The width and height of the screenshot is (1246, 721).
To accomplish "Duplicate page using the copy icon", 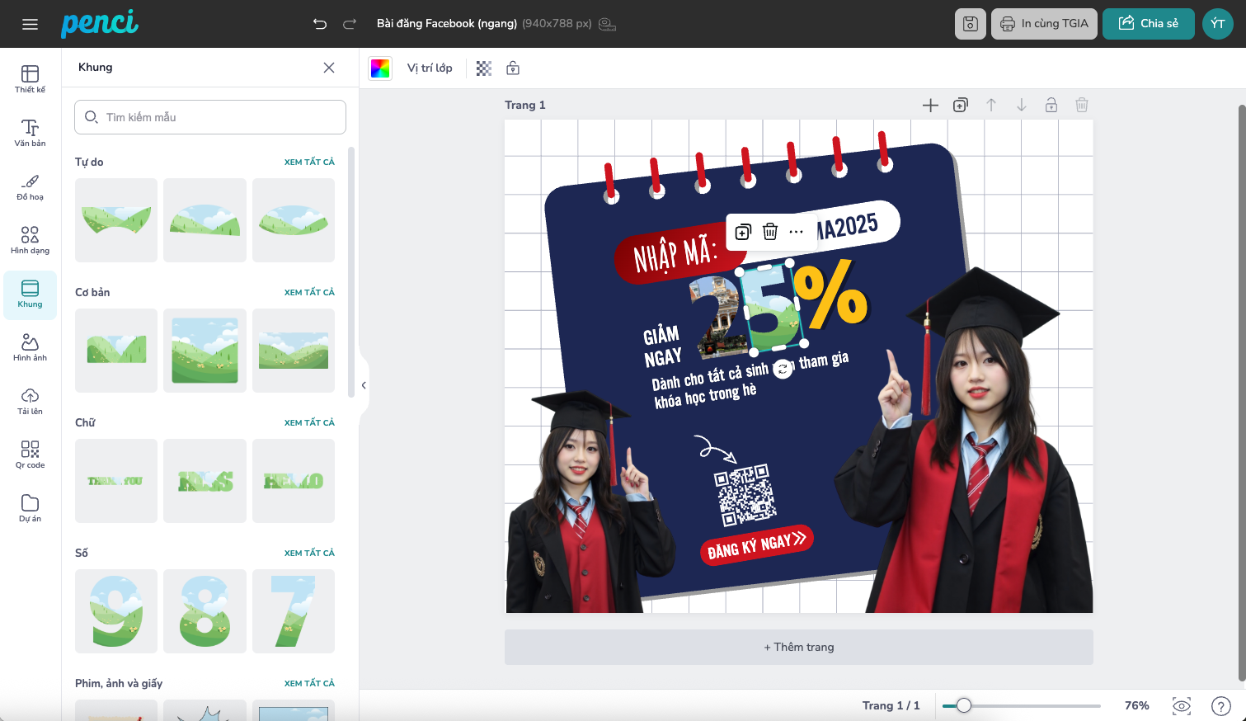I will tap(960, 105).
